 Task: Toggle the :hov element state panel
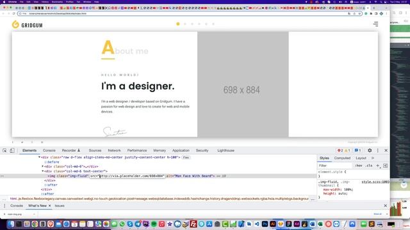(x=359, y=165)
